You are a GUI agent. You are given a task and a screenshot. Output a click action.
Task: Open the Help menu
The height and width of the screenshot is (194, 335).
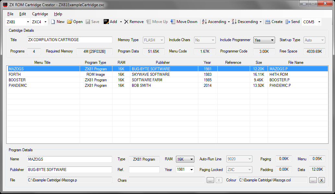[58, 14]
